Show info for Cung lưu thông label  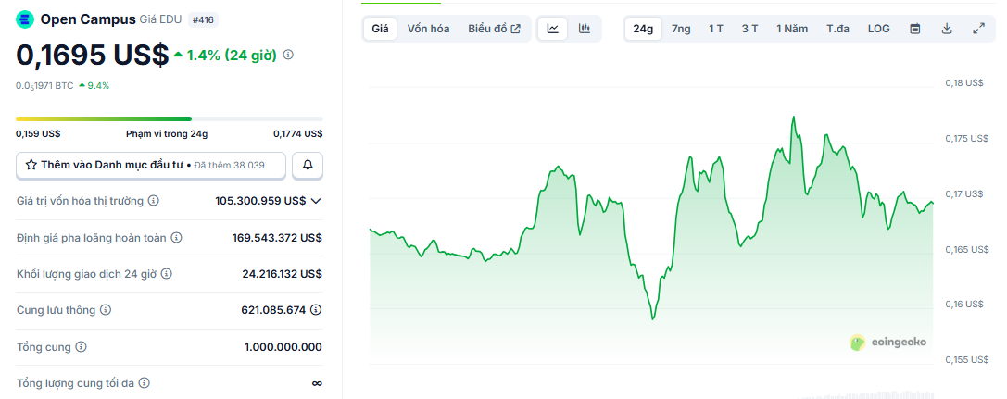pos(106,310)
